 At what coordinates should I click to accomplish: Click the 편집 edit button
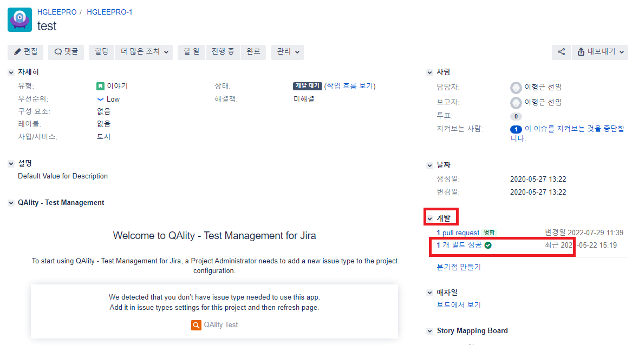point(25,52)
